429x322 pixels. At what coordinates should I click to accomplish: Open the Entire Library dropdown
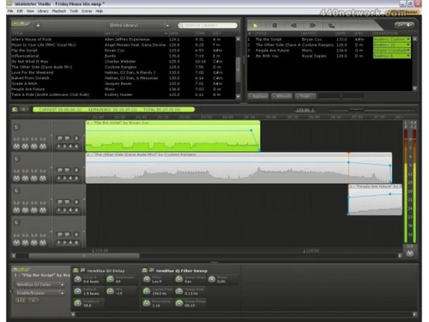click(x=138, y=26)
